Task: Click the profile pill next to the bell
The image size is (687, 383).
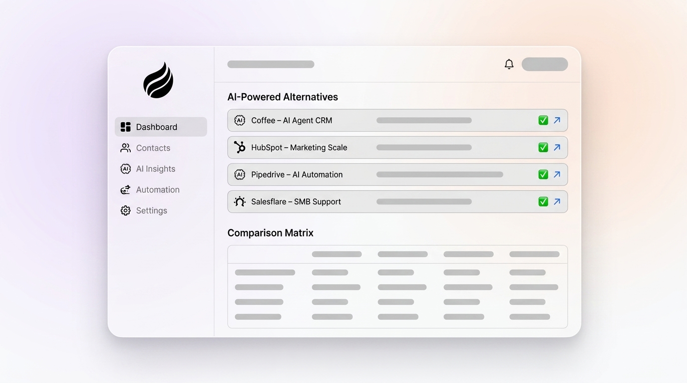Action: point(545,64)
